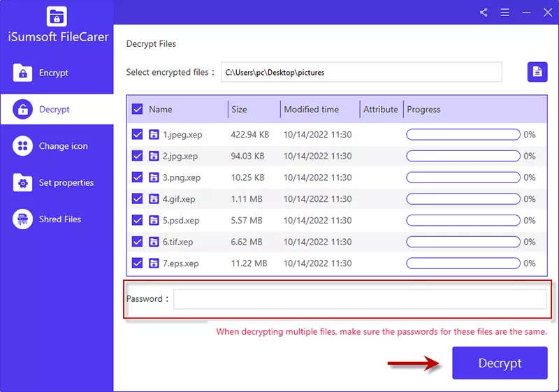
Task: Click modified time of 6.tif.xep
Action: coord(318,242)
